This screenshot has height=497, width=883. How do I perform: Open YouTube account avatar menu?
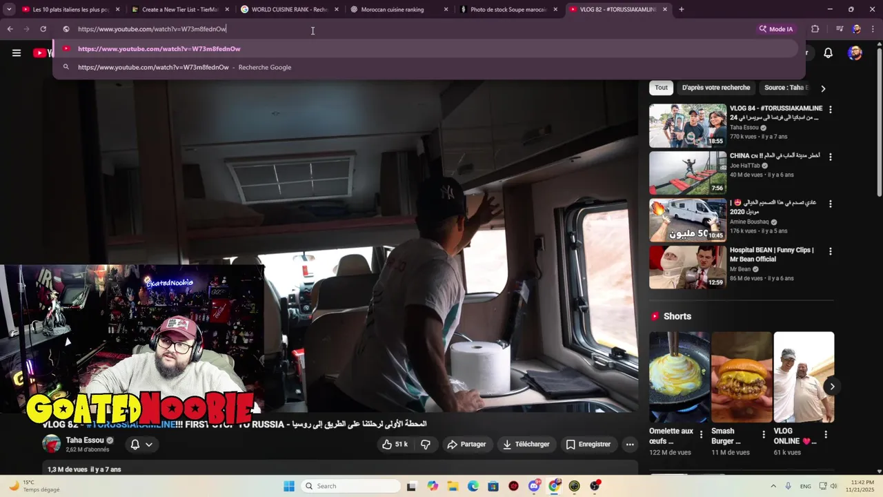click(855, 53)
